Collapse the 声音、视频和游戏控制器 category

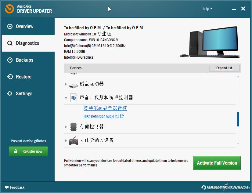click(66, 98)
